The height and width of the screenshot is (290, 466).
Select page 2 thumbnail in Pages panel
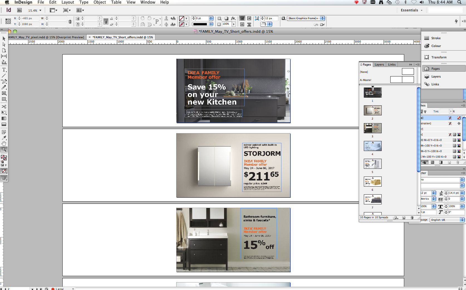(x=372, y=110)
